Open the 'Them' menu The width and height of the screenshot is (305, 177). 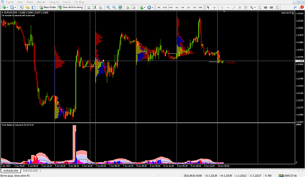[30, 2]
